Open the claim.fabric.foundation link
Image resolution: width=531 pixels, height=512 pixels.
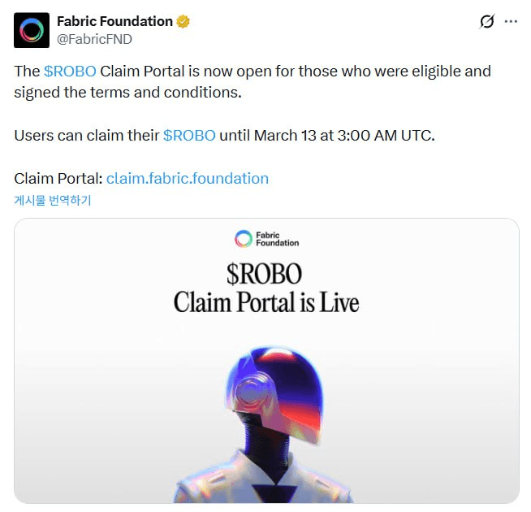187,178
